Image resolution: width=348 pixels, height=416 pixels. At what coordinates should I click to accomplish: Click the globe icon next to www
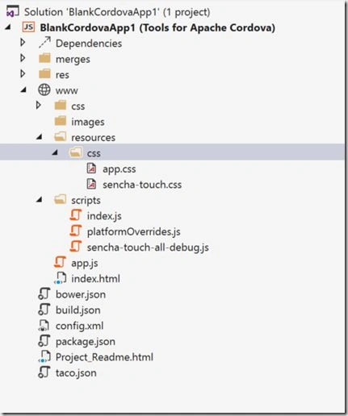[x=44, y=90]
